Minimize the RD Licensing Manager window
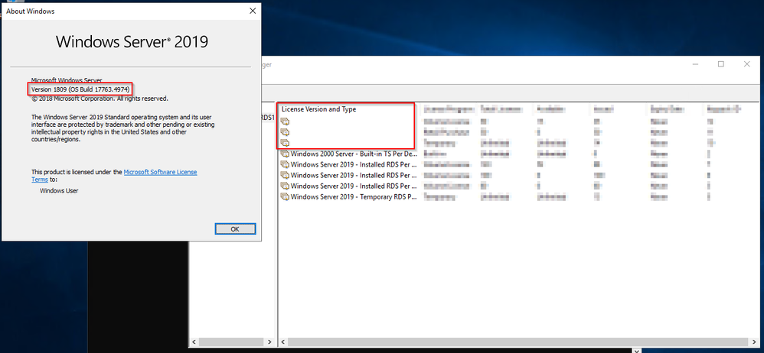Image resolution: width=764 pixels, height=353 pixels. tap(695, 64)
